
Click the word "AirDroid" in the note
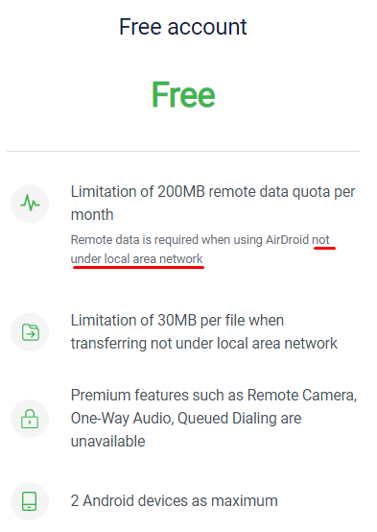[287, 240]
